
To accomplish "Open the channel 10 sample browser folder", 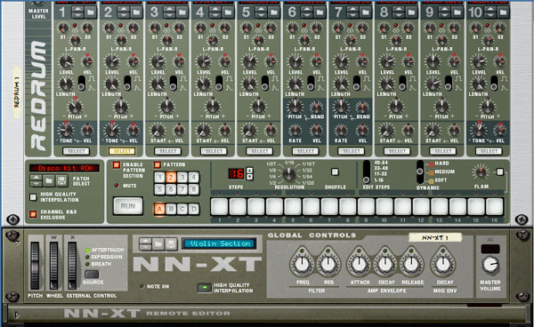I will pos(503,12).
